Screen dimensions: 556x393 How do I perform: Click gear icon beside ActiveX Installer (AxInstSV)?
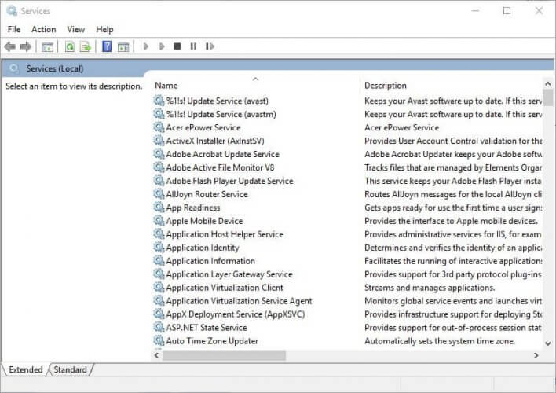159,141
